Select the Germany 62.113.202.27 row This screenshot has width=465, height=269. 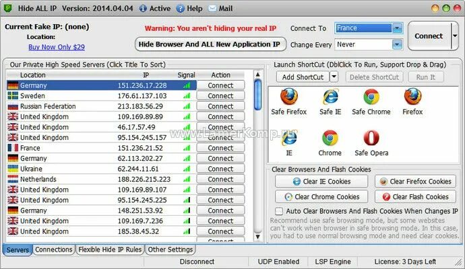(101, 158)
